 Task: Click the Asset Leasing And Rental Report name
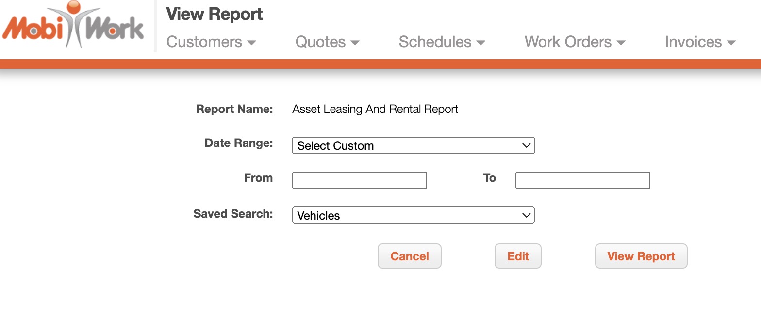click(375, 110)
